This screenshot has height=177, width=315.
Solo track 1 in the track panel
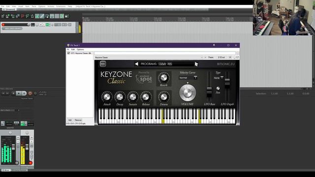[x=44, y=25]
